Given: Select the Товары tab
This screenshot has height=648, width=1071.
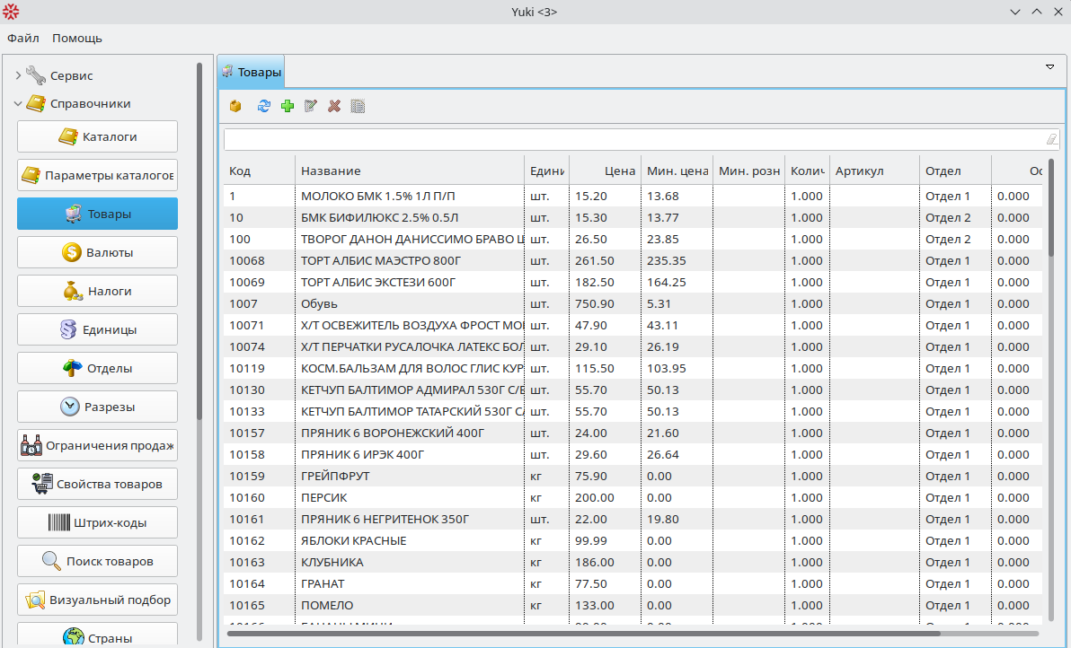Looking at the screenshot, I should (x=252, y=72).
